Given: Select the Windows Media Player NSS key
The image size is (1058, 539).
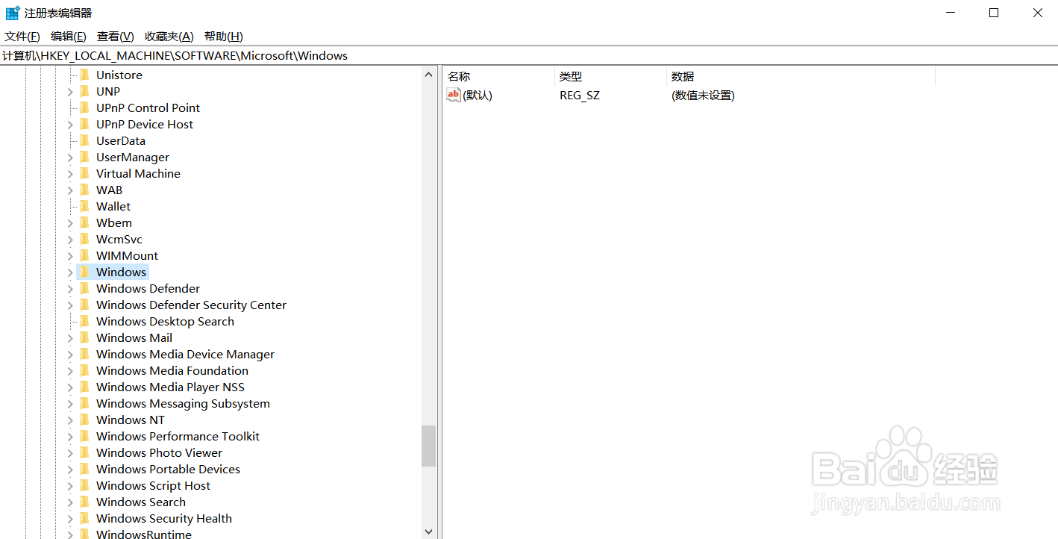Looking at the screenshot, I should pos(170,387).
